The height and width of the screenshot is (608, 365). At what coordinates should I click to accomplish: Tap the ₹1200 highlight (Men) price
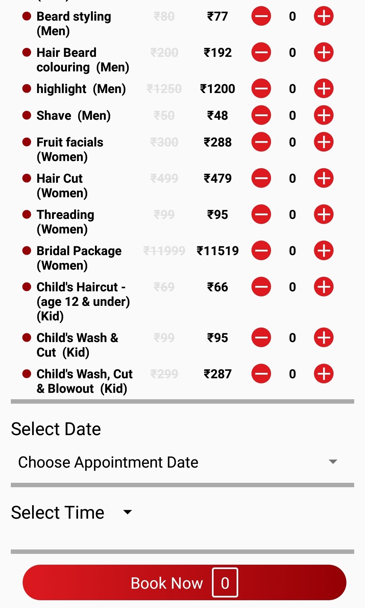(x=218, y=89)
